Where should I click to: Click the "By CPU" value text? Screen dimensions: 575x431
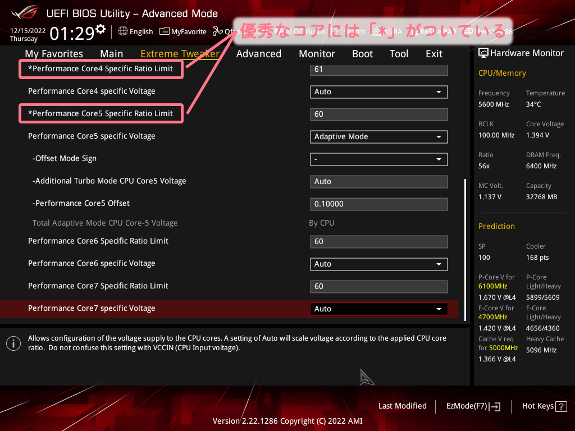click(322, 223)
